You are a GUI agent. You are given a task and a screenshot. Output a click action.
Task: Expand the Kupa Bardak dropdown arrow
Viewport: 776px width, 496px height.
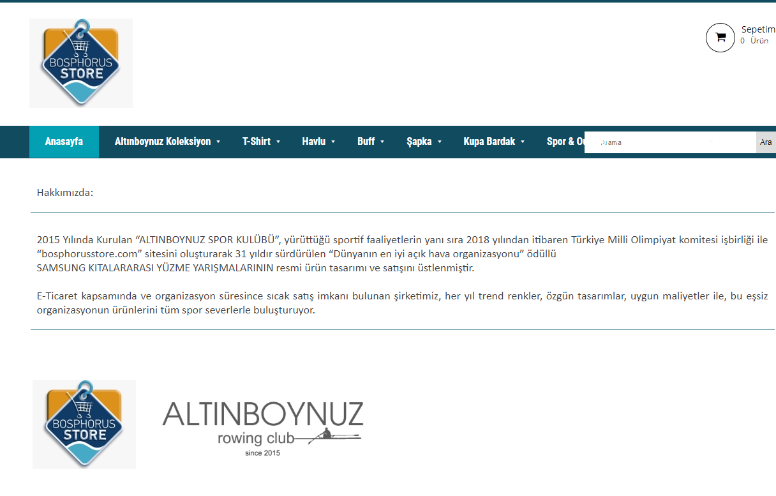coord(523,142)
